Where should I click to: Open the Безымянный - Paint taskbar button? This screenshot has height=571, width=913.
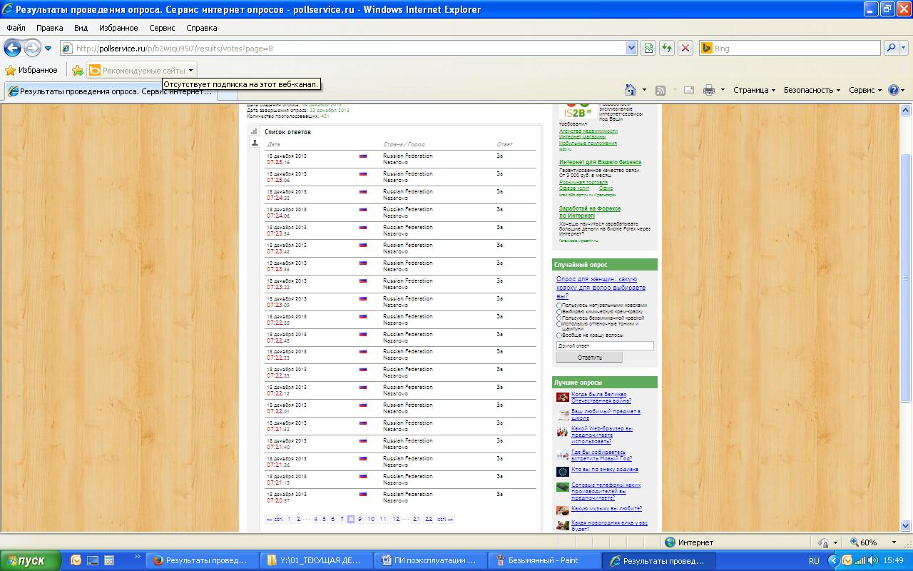click(546, 560)
